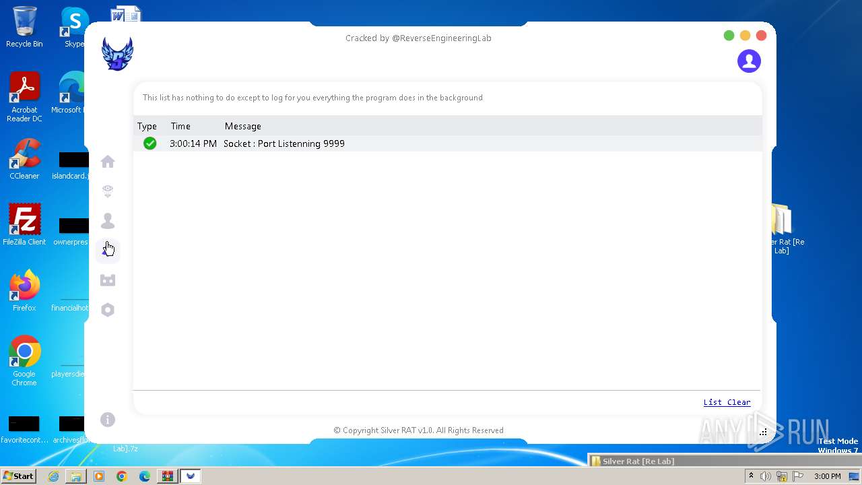
Task: Click the volume speaker tray icon
Action: coord(766,476)
